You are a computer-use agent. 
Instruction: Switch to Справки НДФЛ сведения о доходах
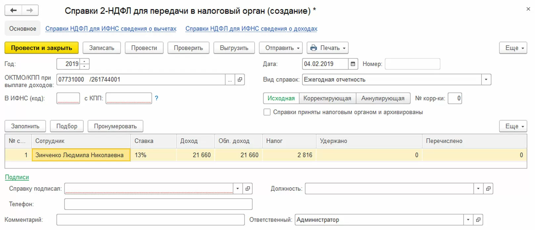click(251, 29)
